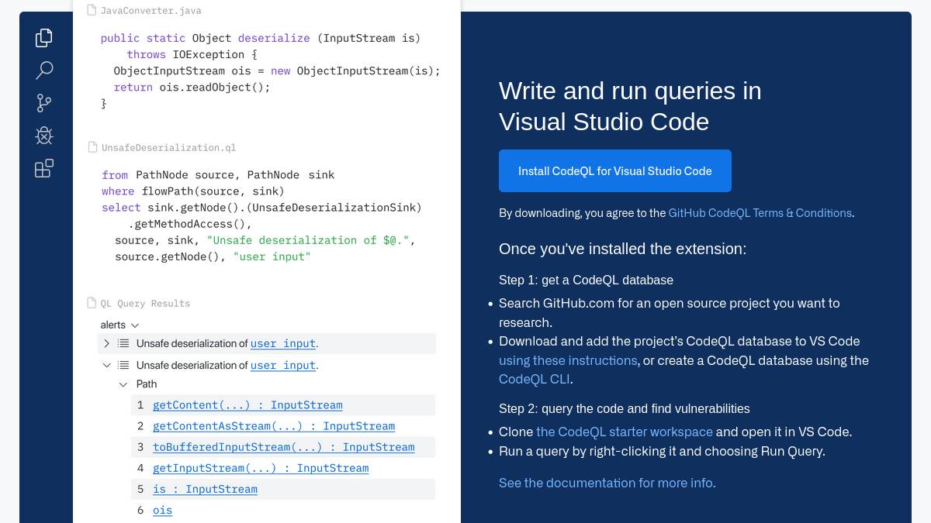Click 'return ois.readObject();' code line
This screenshot has height=523, width=931.
click(x=192, y=87)
